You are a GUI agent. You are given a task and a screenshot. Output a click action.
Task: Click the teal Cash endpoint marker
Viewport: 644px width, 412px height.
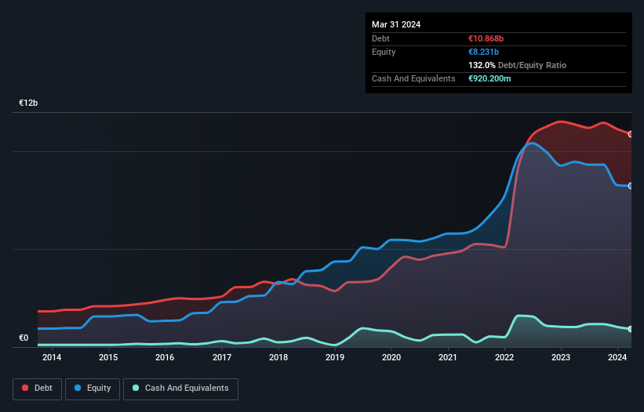(x=631, y=329)
